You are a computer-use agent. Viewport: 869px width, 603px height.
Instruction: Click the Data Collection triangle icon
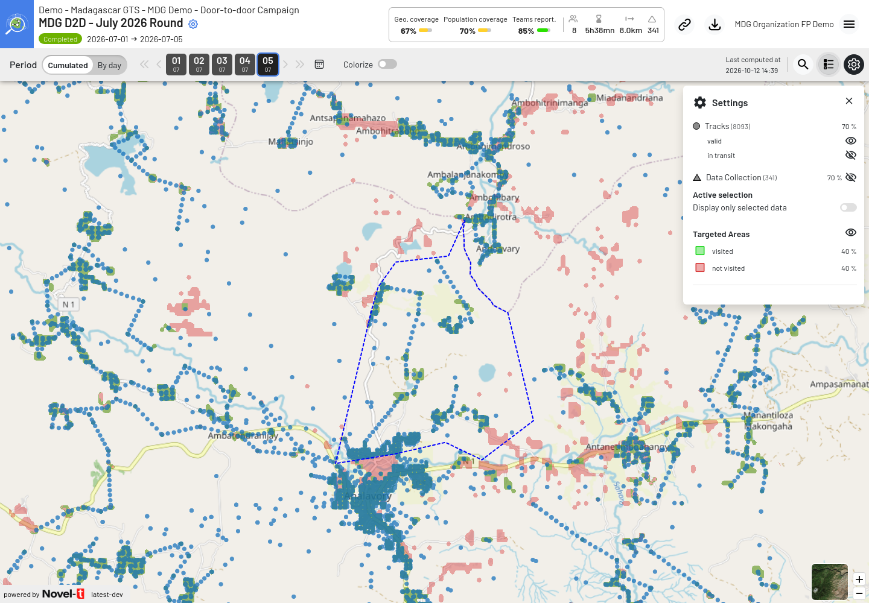(697, 177)
